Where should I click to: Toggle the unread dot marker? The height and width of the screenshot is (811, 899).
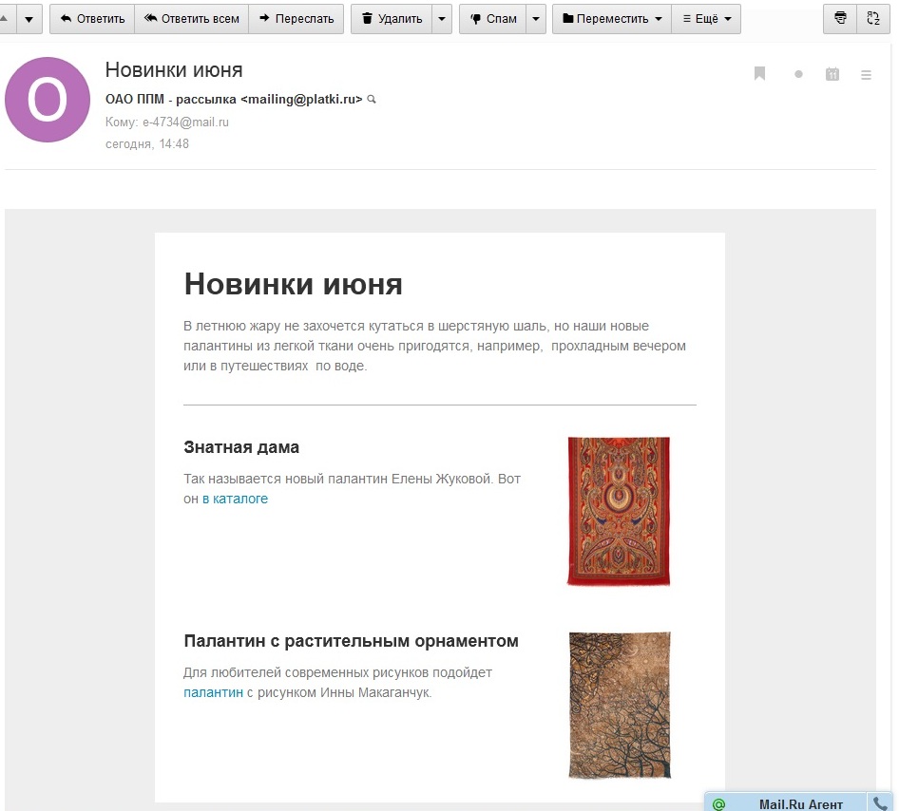pyautogui.click(x=798, y=74)
